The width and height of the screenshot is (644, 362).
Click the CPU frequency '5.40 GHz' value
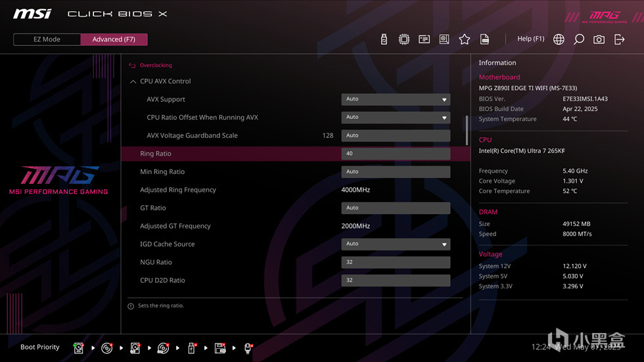575,171
